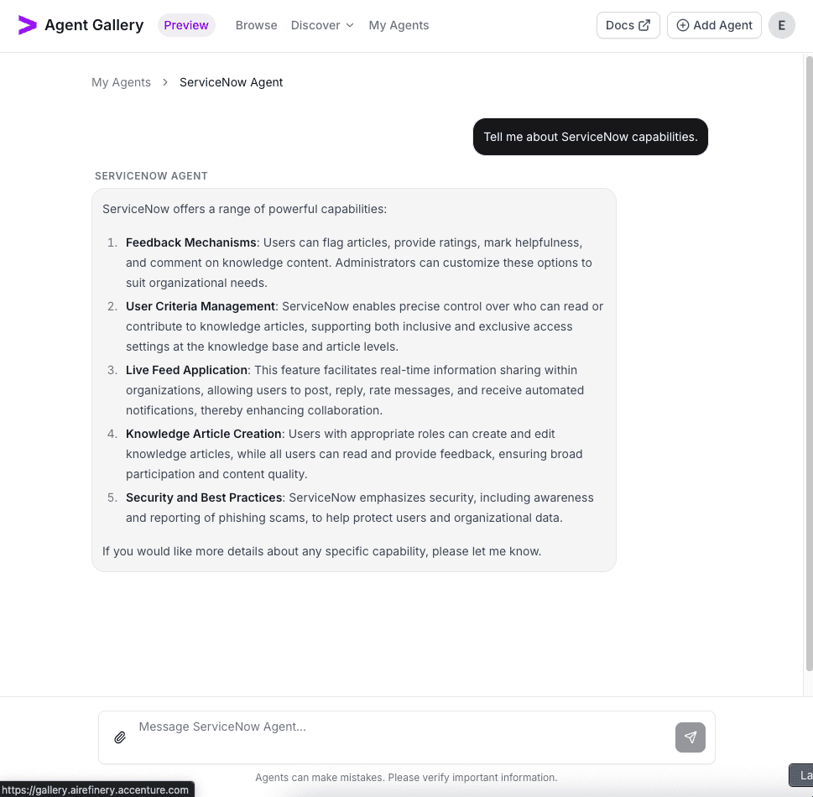Select the user's chat message bubble

pos(590,136)
